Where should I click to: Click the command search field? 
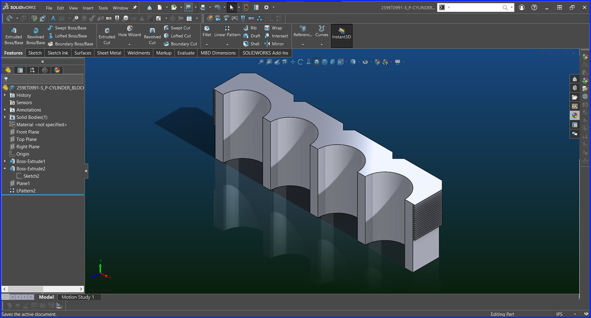click(x=474, y=7)
